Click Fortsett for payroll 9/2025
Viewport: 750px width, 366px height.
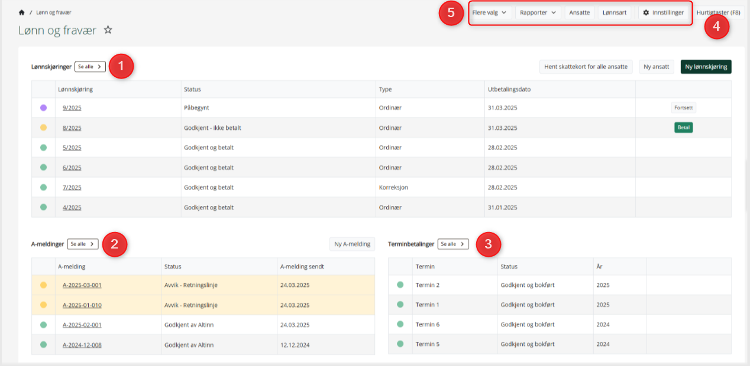coord(683,108)
